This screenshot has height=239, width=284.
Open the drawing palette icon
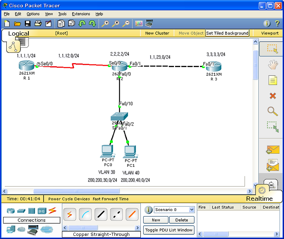click(139, 24)
